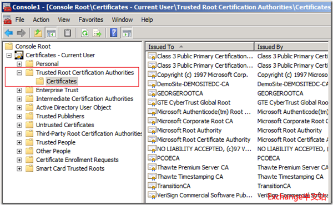Image resolution: width=333 pixels, height=205 pixels.
Task: Select Untrusted Certificates label
Action: click(x=65, y=125)
